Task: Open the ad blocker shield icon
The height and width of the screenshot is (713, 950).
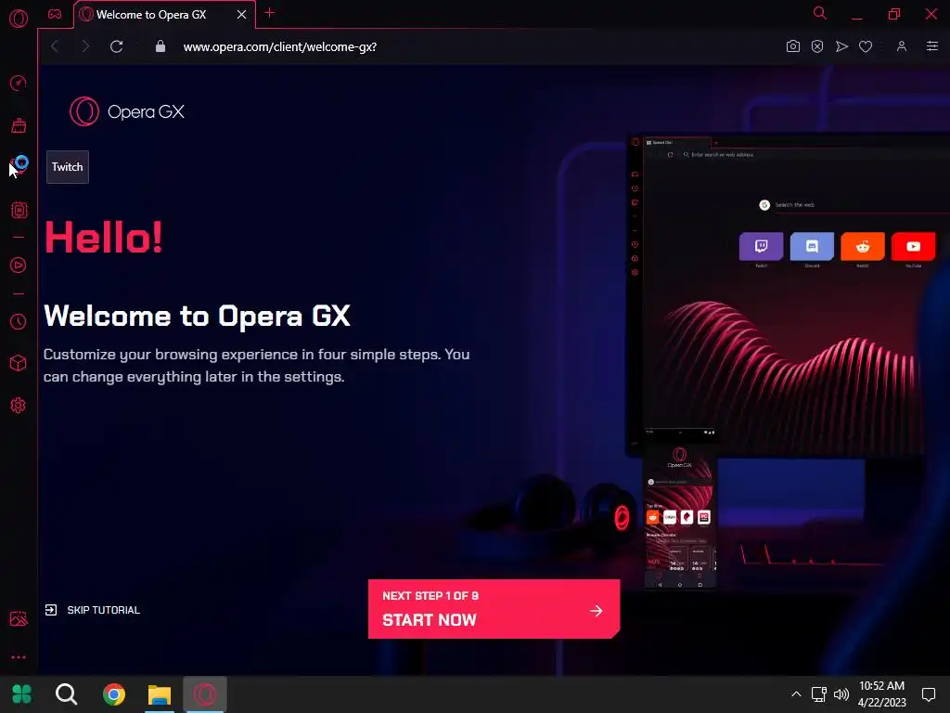Action: (x=817, y=46)
